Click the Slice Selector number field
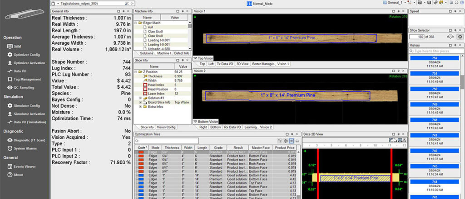 coord(418,37)
